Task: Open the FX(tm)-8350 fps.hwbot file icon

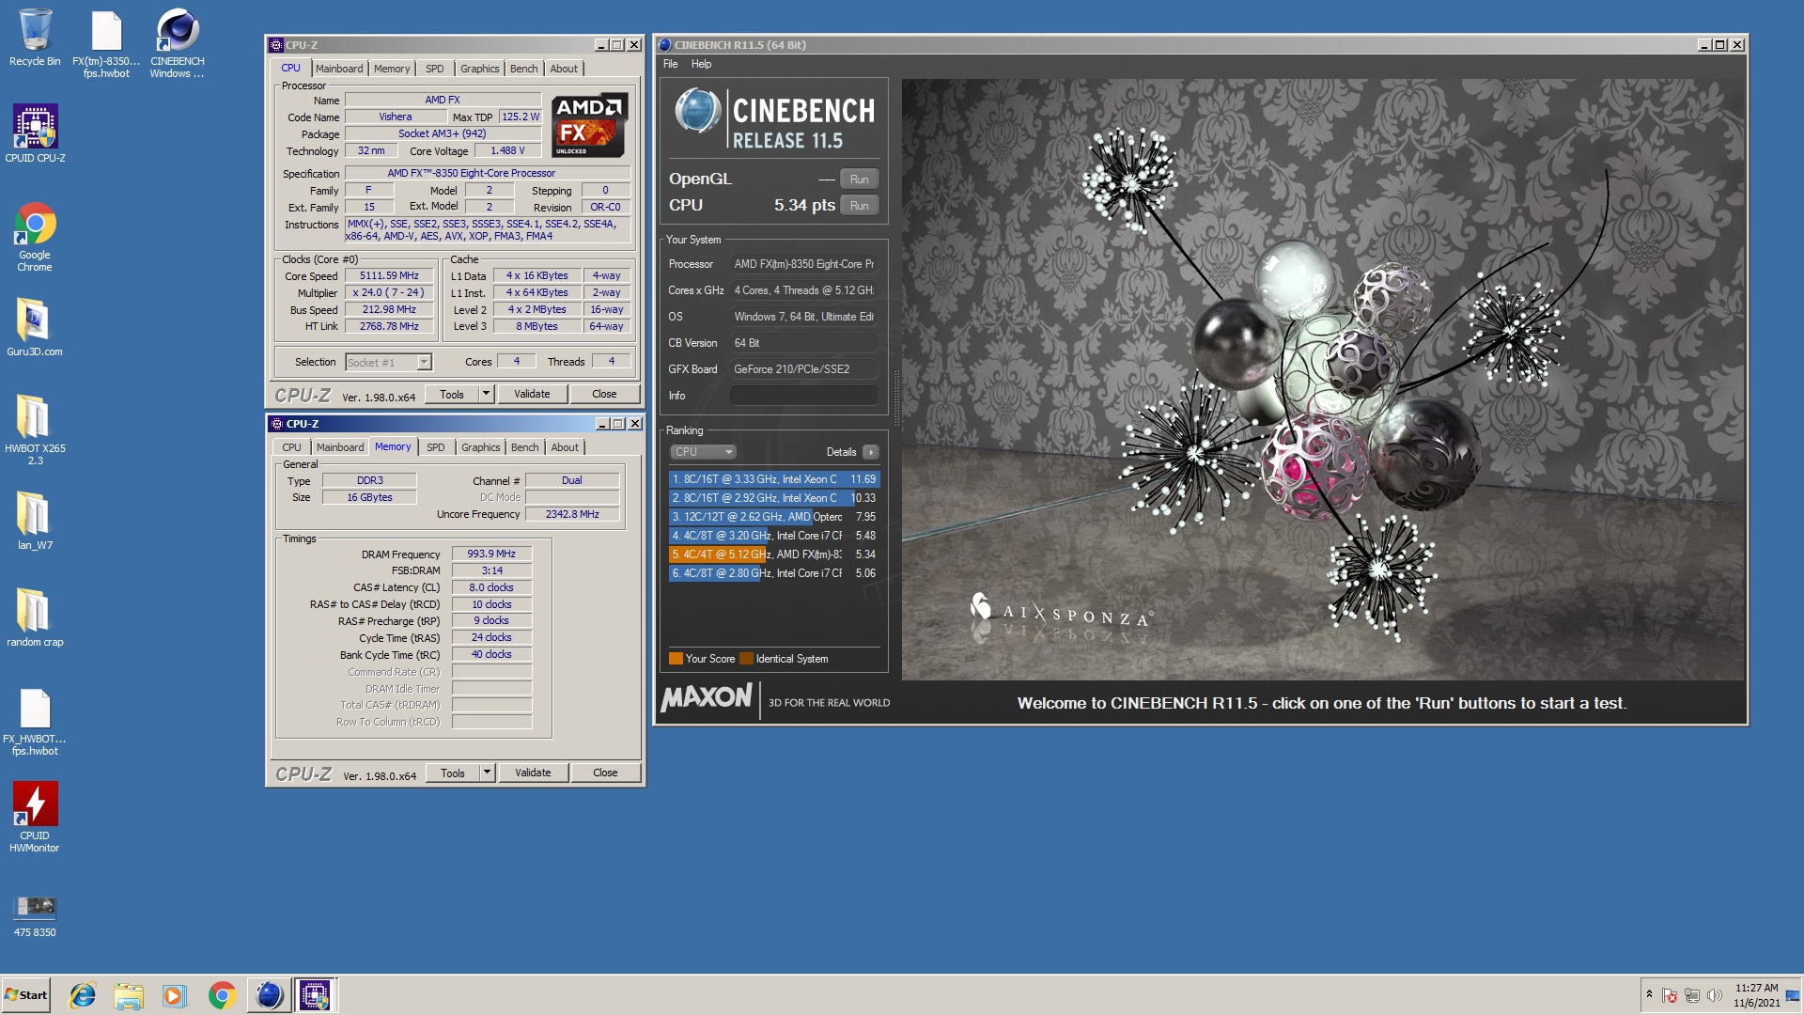Action: [106, 42]
